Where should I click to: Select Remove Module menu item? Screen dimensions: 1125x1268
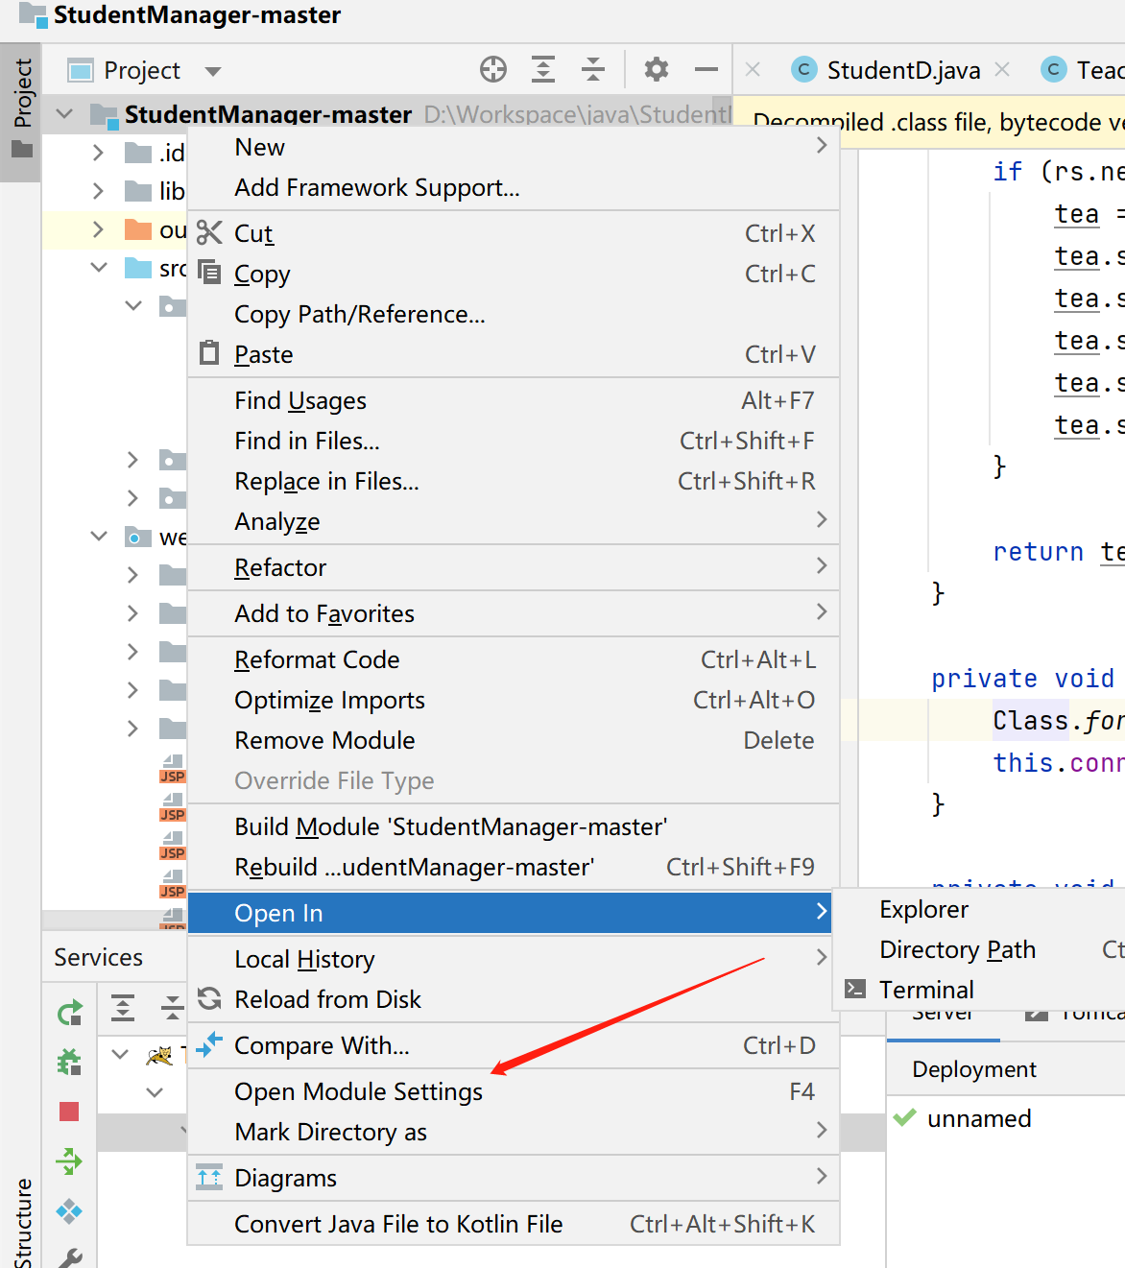click(x=514, y=740)
